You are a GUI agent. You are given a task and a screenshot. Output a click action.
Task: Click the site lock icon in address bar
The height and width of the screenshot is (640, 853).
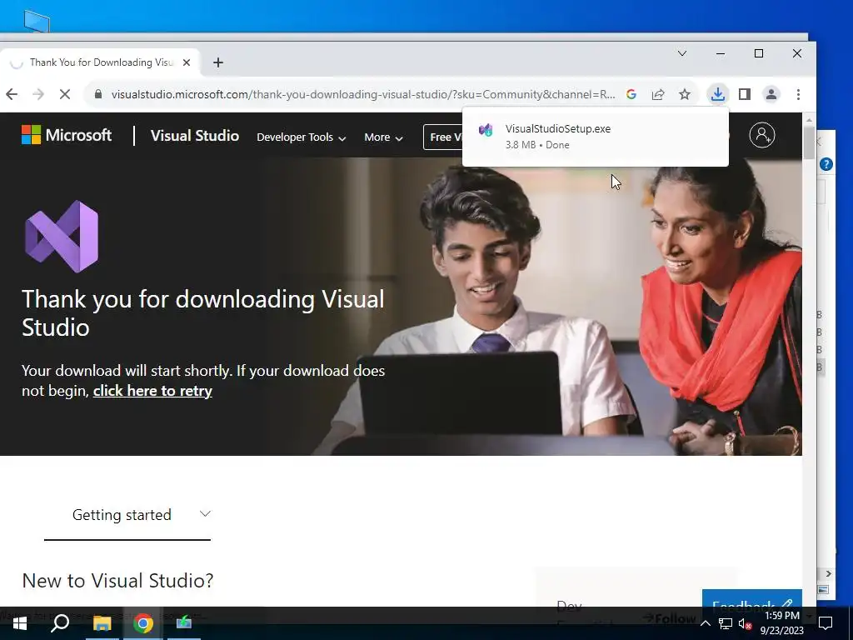click(98, 94)
